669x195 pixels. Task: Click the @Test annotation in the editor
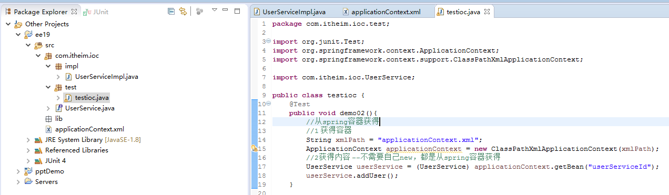299,104
